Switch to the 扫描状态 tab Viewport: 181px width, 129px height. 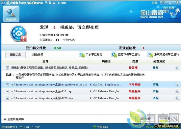tap(15, 55)
